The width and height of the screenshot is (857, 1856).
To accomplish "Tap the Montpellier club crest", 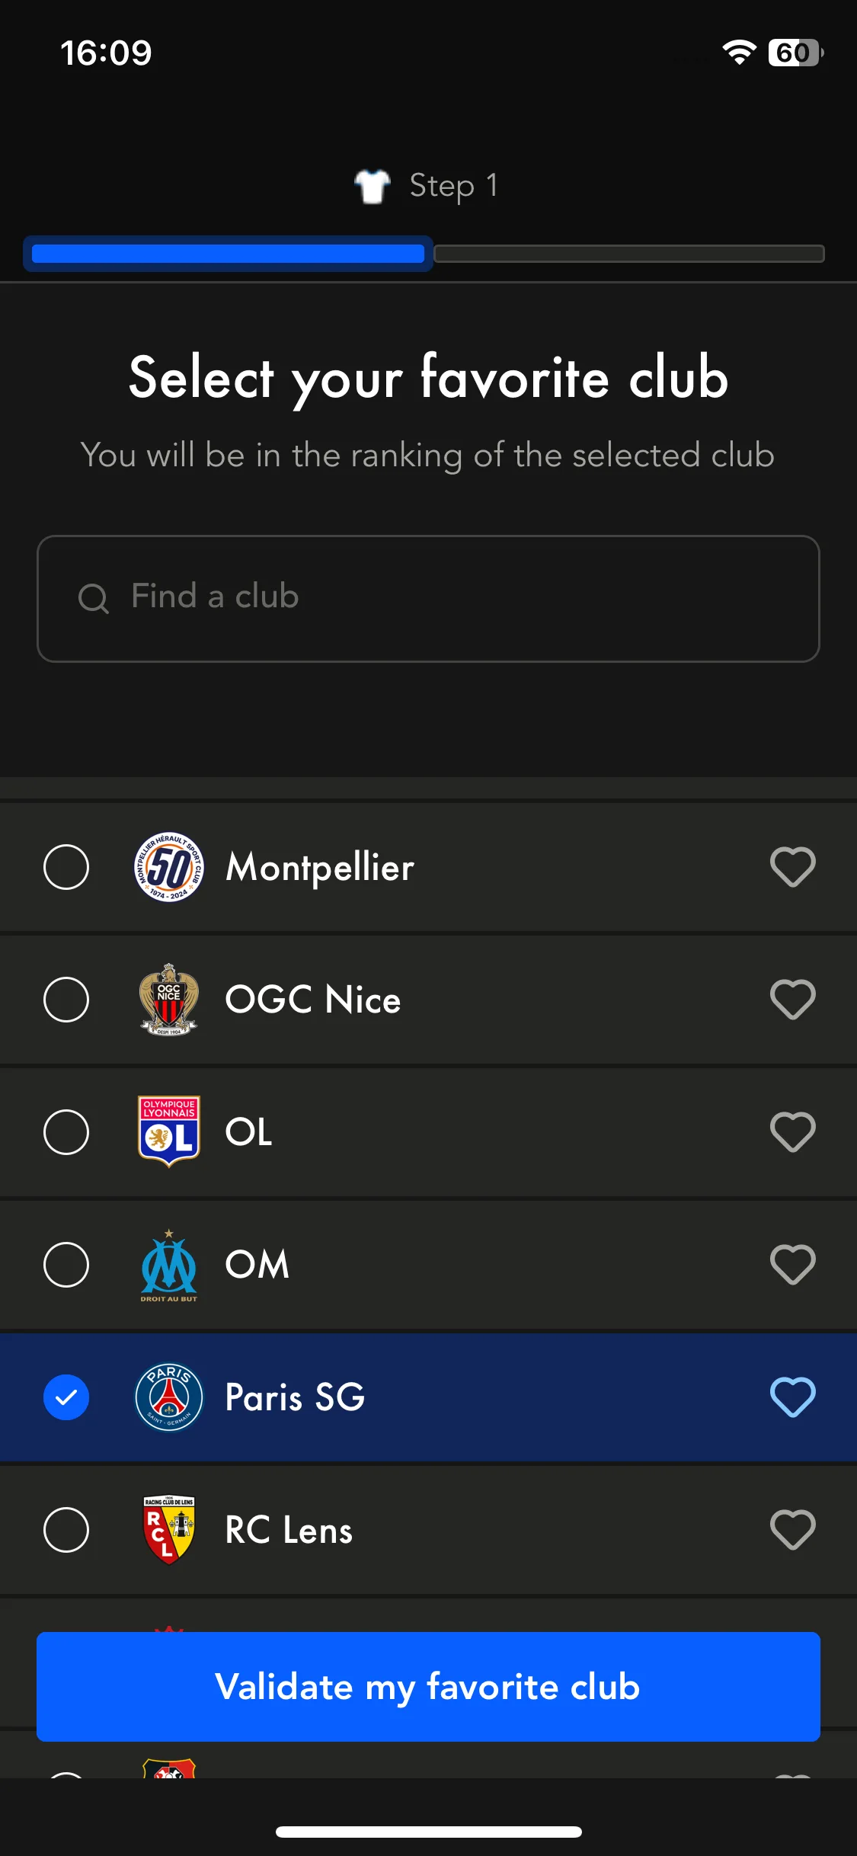I will point(168,867).
